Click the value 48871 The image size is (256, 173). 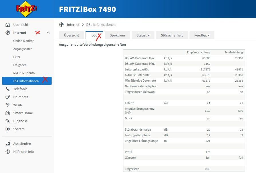(239, 69)
